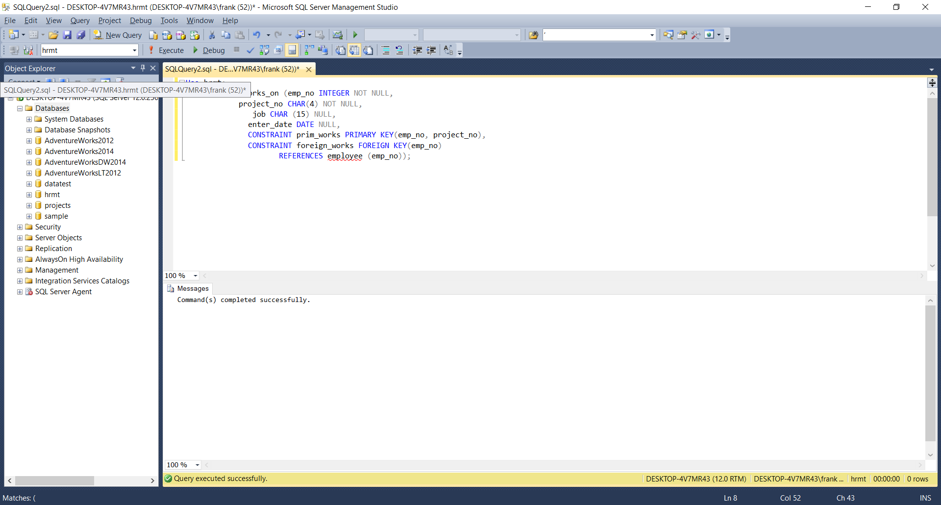Viewport: 941px width, 505px height.
Task: Select the Messages results tab
Action: click(188, 288)
